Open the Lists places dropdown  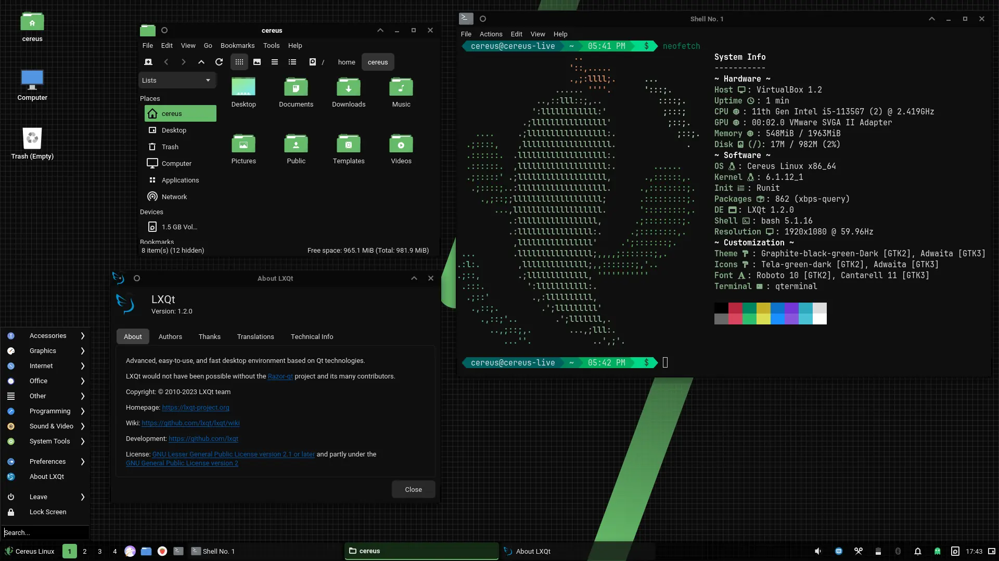pyautogui.click(x=177, y=80)
